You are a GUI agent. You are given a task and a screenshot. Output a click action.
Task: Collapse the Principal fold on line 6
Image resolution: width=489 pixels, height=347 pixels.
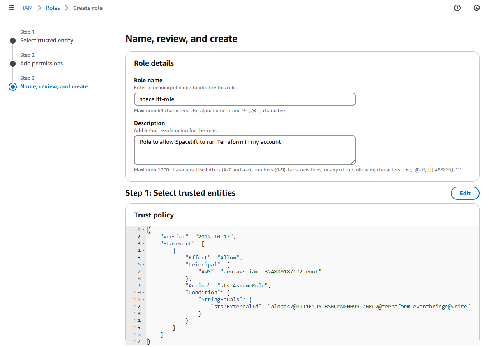pos(143,265)
